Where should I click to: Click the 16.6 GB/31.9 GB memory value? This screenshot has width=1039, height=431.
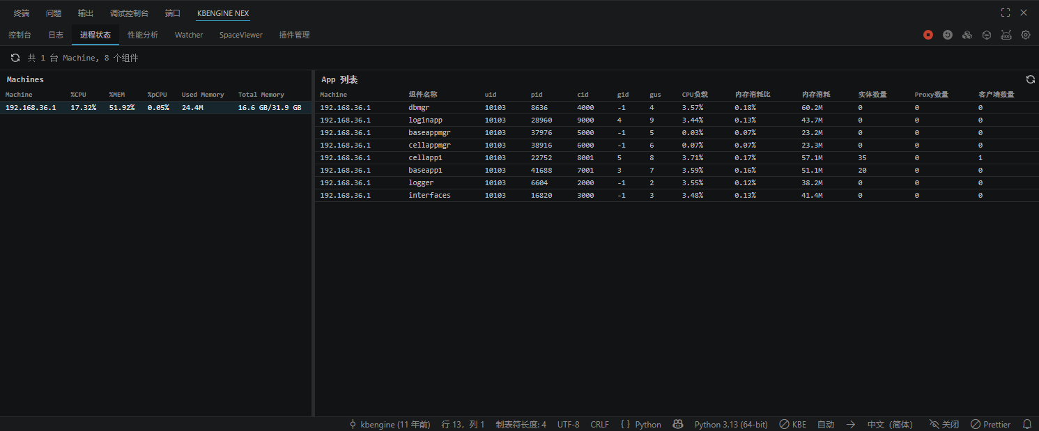tap(270, 107)
